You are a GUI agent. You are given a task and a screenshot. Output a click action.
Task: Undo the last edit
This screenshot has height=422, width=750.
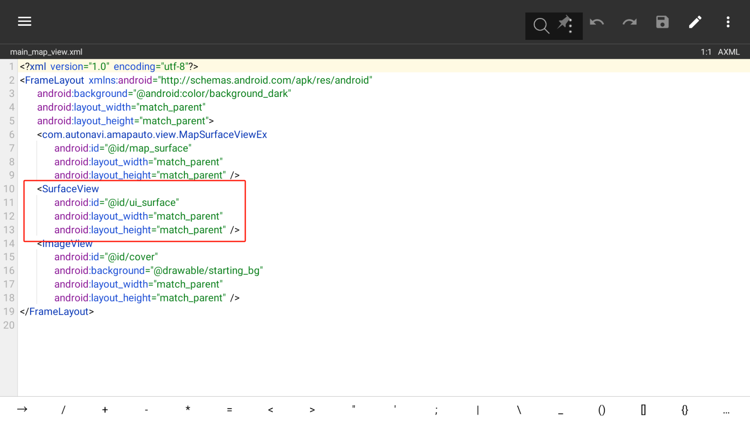click(x=596, y=22)
